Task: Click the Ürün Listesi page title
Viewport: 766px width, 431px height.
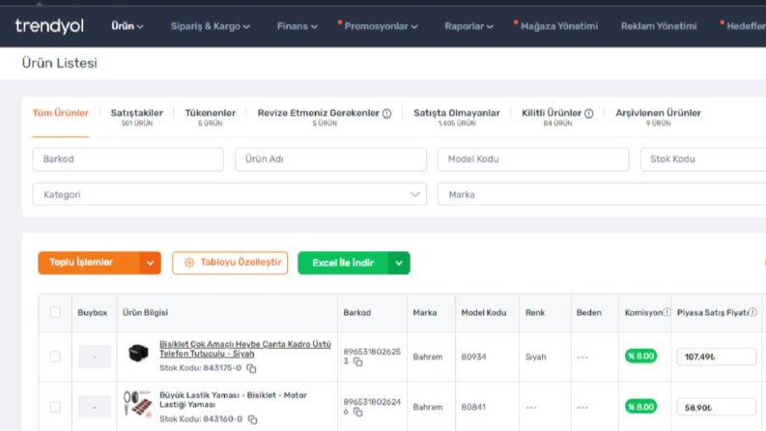Action: click(59, 63)
